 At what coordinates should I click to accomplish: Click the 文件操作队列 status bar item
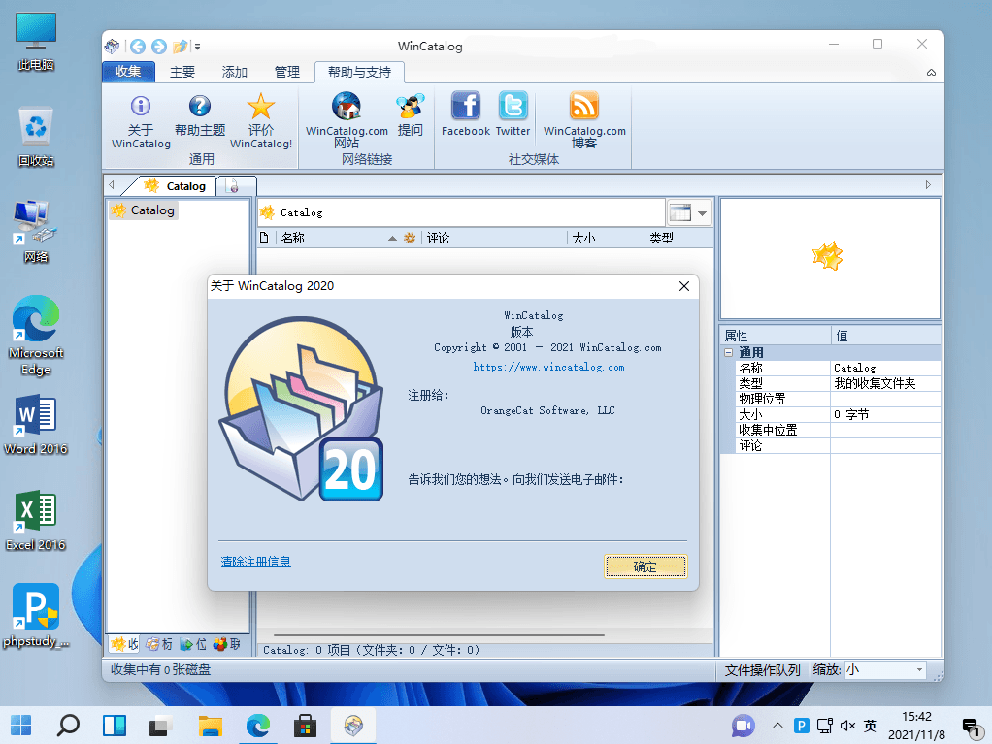762,670
